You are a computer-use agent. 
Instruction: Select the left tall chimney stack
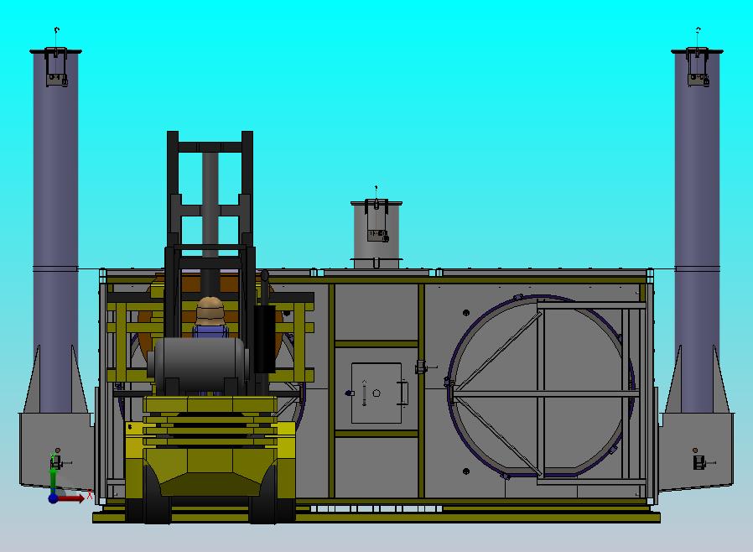point(55,231)
